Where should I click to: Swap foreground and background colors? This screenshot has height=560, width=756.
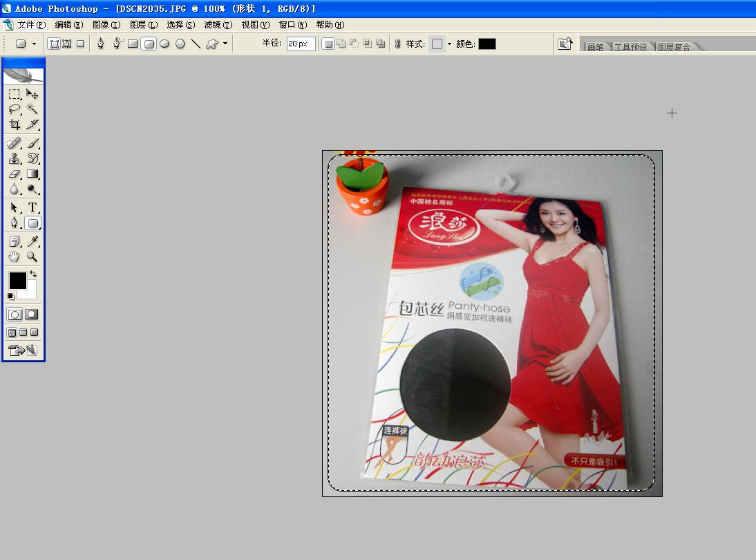tap(33, 274)
